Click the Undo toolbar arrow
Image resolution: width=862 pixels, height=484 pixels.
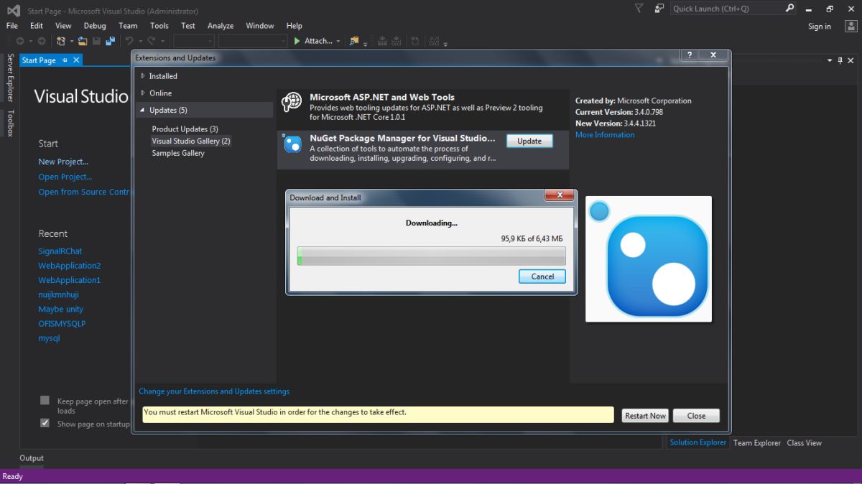129,42
